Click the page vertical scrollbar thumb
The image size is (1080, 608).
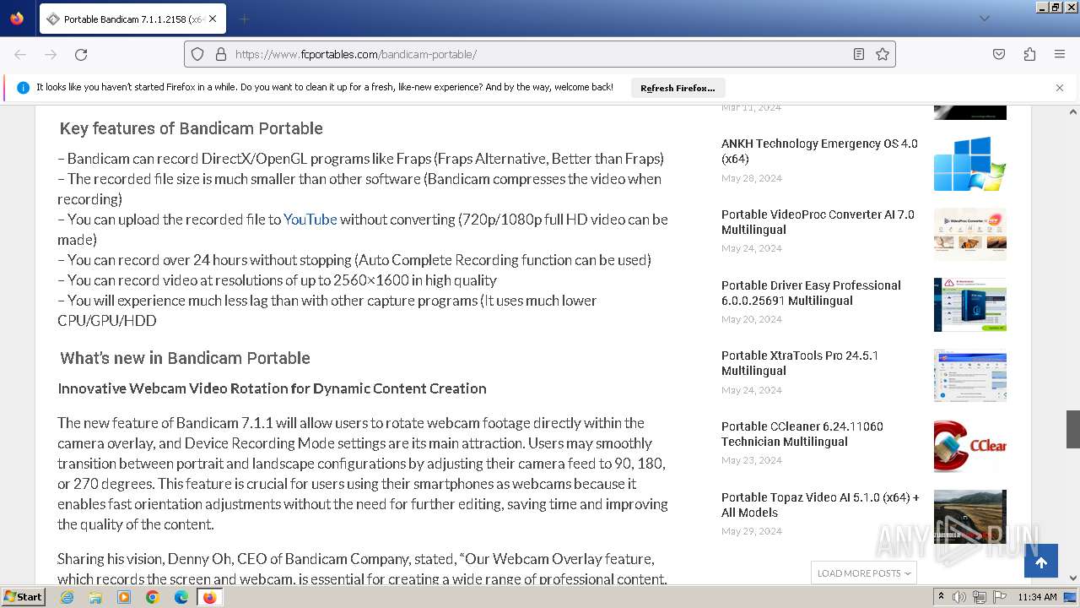pyautogui.click(x=1073, y=429)
